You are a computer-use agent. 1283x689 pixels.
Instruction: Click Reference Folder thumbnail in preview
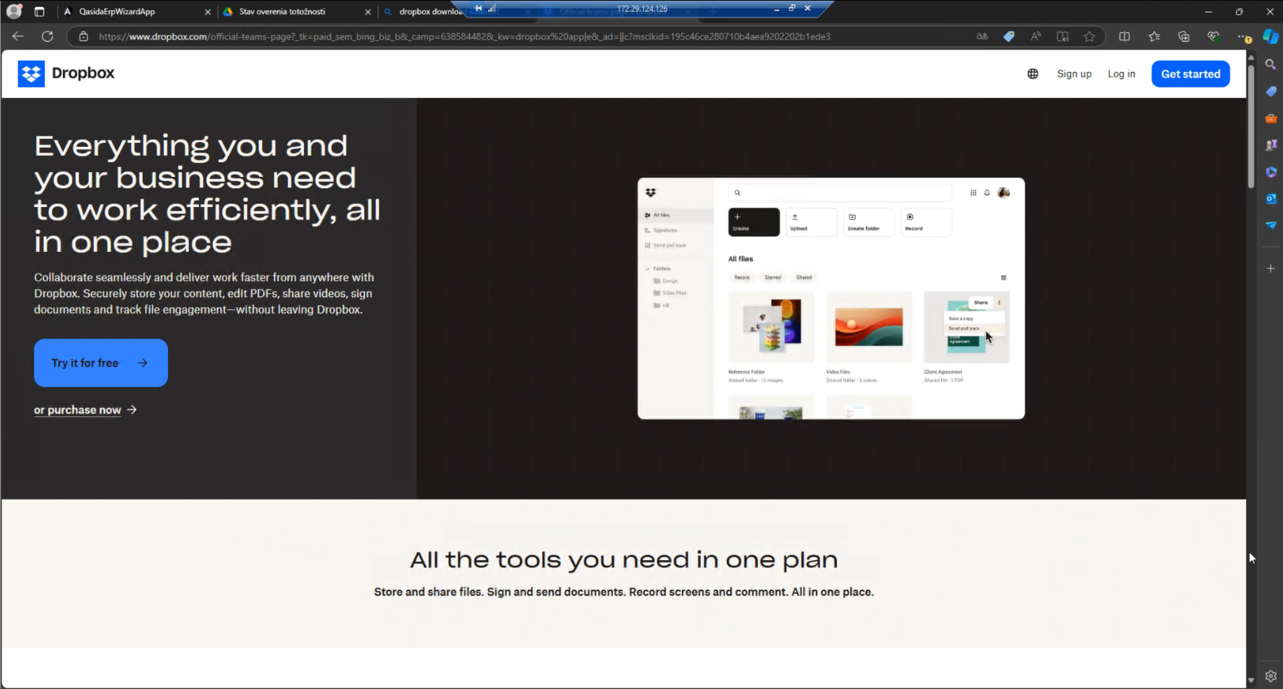coord(771,327)
